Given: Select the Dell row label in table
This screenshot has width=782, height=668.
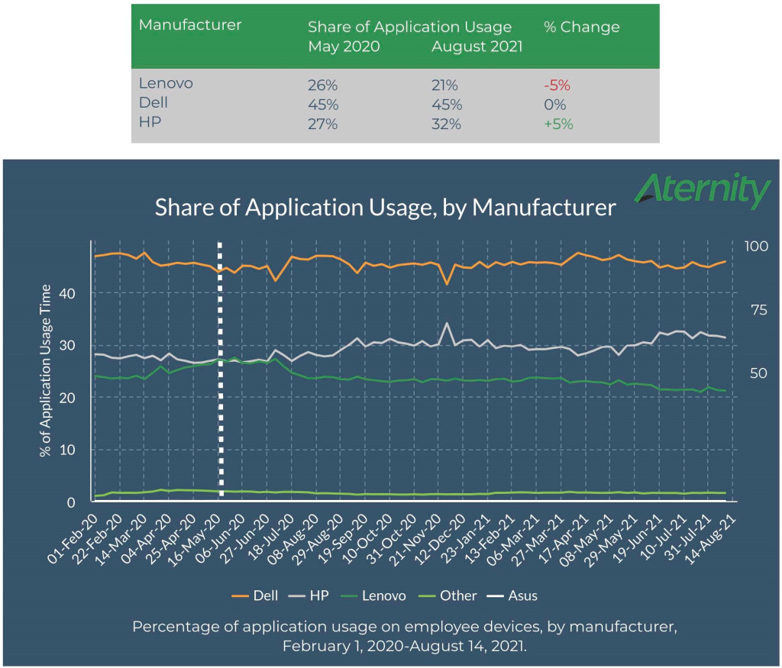Looking at the screenshot, I should click(x=153, y=103).
